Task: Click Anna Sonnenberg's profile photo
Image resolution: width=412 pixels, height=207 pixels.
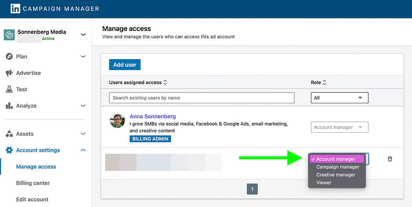Action: tap(117, 121)
